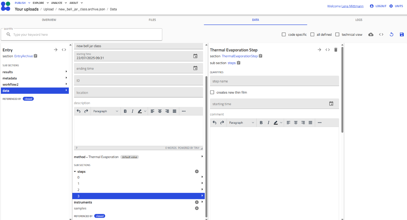Viewport: 407px width, 220px height.
Task: Open Lena Mittmann's profile link
Action: pyautogui.click(x=352, y=6)
